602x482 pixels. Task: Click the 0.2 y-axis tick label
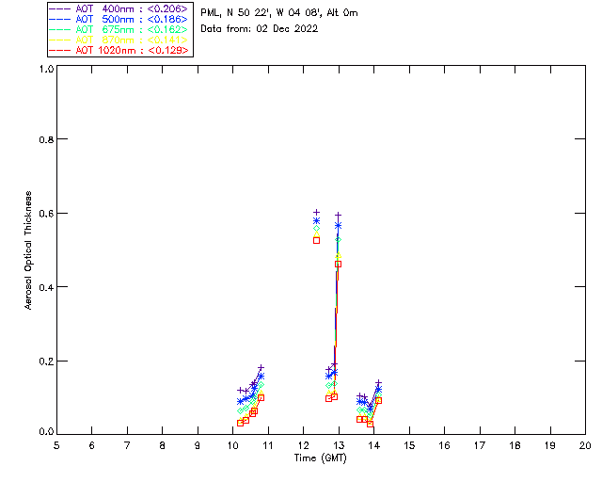(x=46, y=361)
